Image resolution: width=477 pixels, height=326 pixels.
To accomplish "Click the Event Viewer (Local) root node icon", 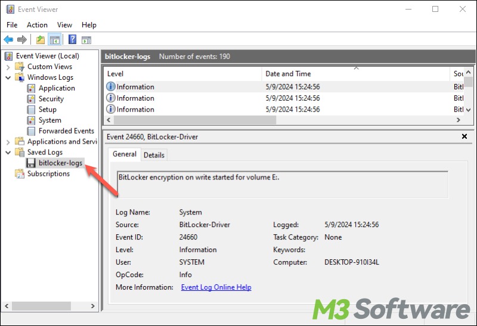I will pyautogui.click(x=9, y=56).
